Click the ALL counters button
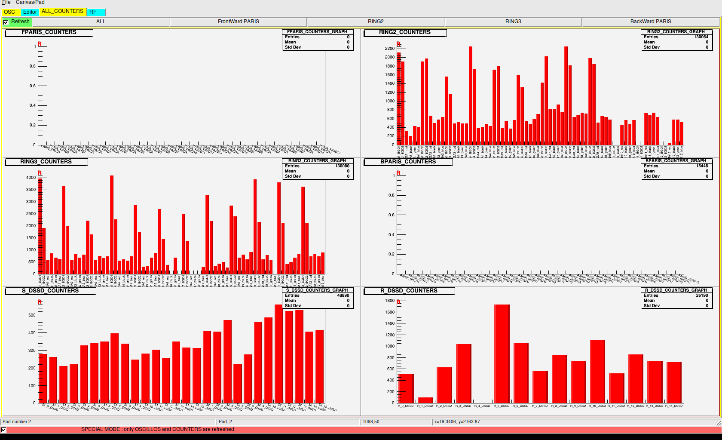This screenshot has height=440, width=722. click(x=101, y=22)
